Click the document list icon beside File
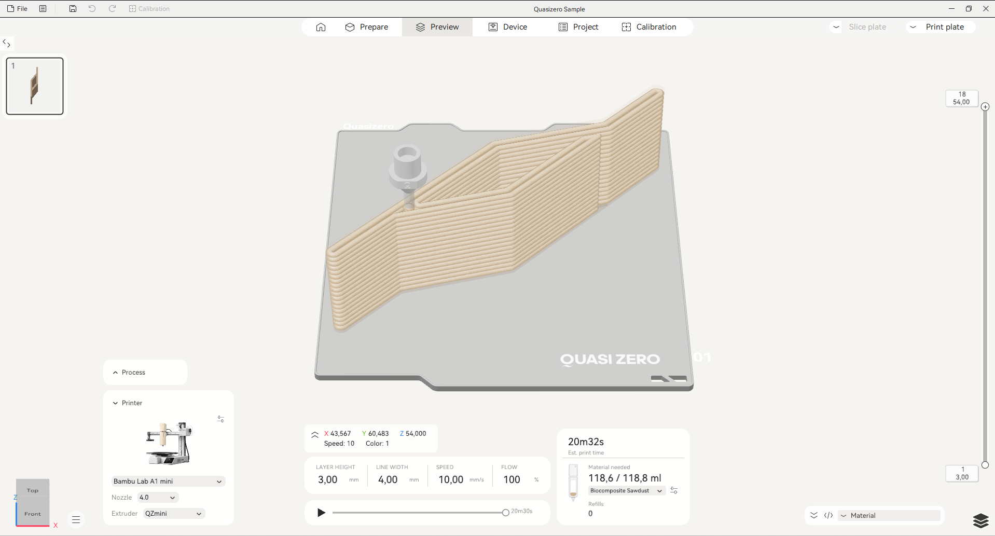 pos(43,9)
